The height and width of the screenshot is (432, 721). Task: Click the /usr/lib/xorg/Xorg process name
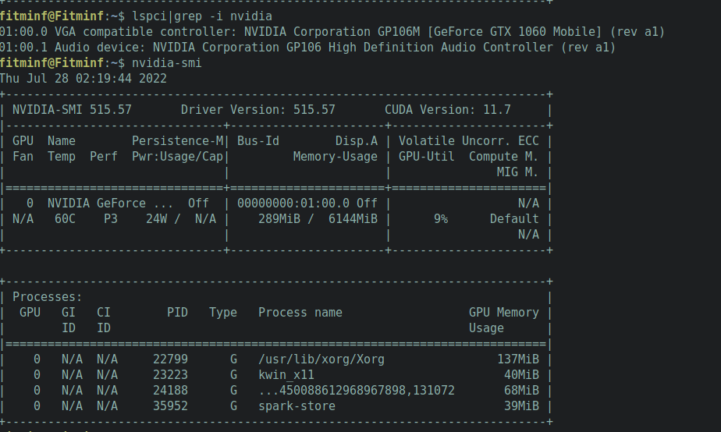coord(321,359)
